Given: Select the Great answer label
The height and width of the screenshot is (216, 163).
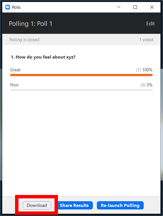Looking at the screenshot, I should (15, 70).
